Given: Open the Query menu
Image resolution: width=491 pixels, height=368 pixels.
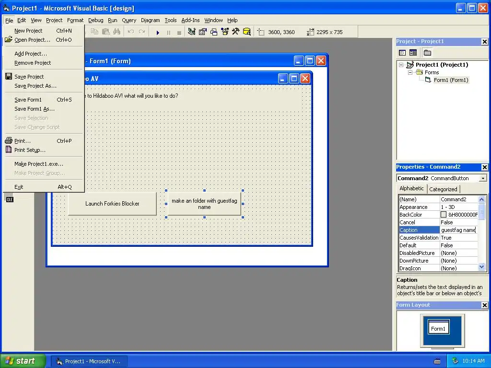Looking at the screenshot, I should point(129,20).
